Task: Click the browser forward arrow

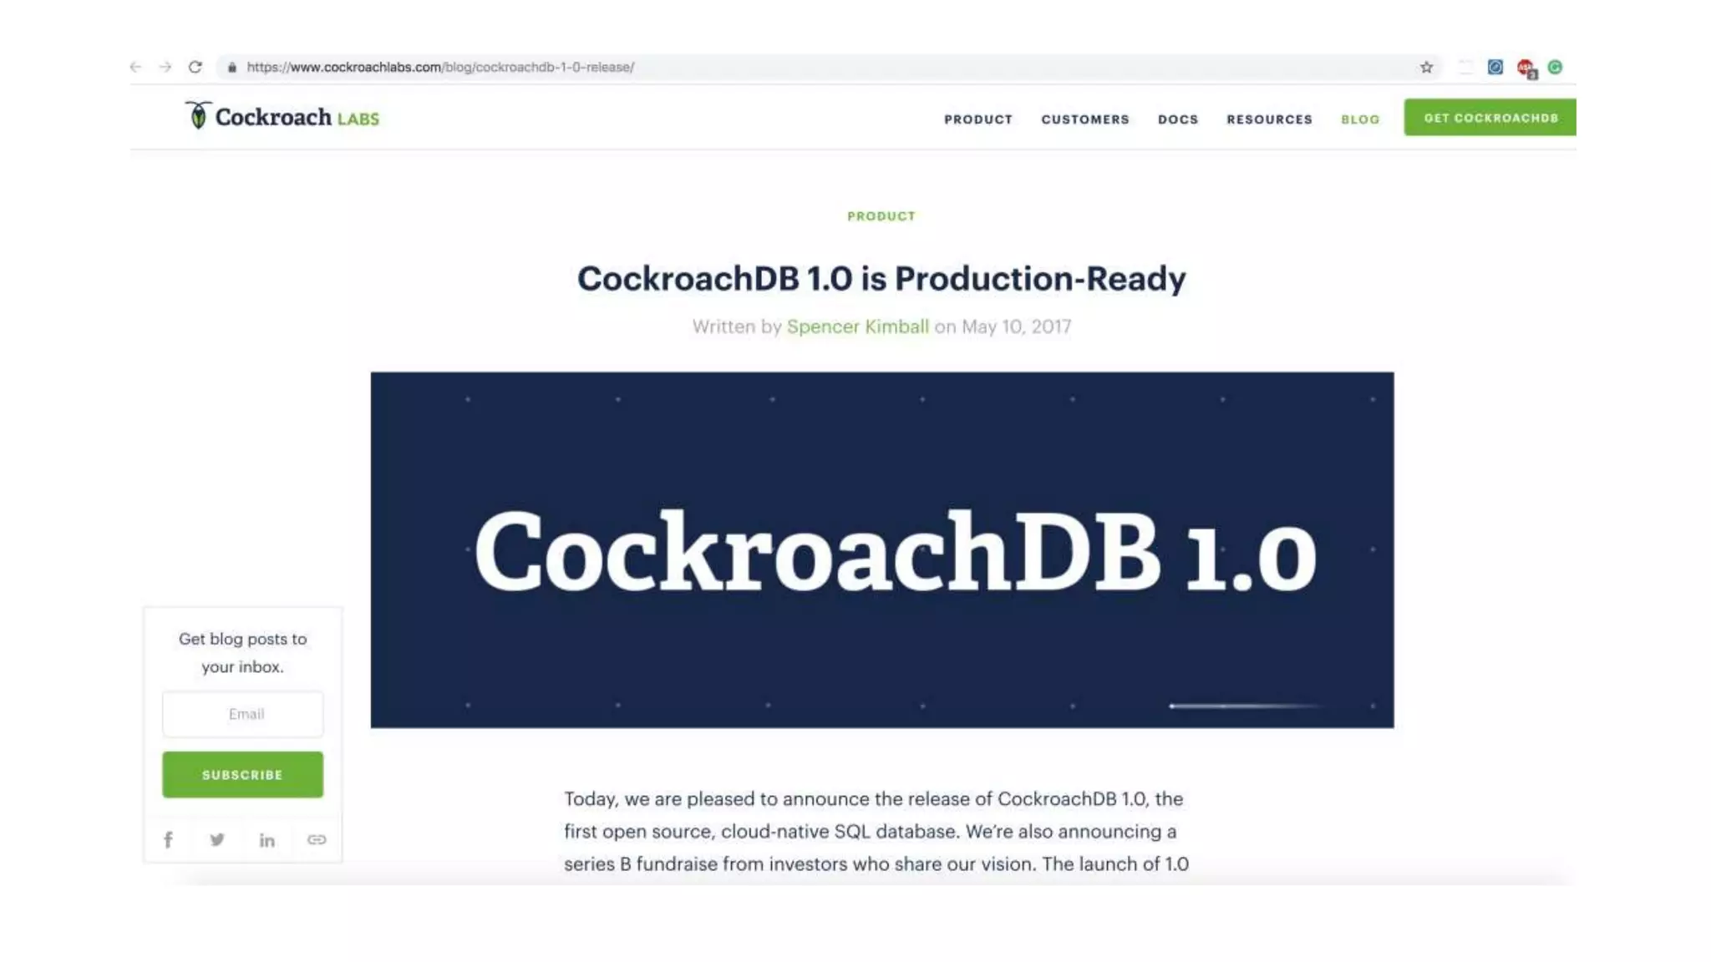Action: [165, 67]
